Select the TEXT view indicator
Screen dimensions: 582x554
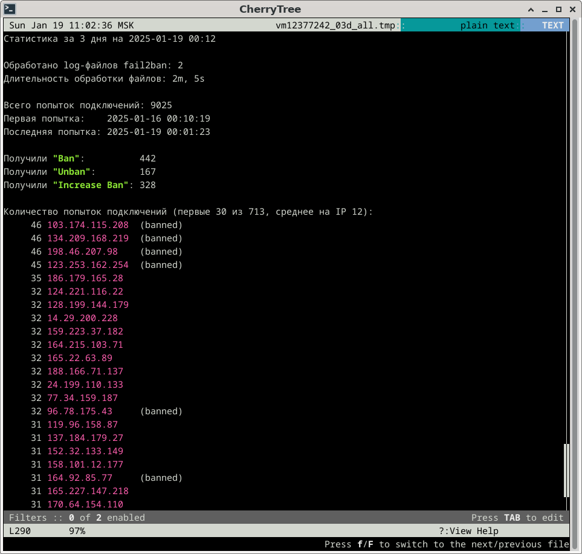[x=552, y=25]
